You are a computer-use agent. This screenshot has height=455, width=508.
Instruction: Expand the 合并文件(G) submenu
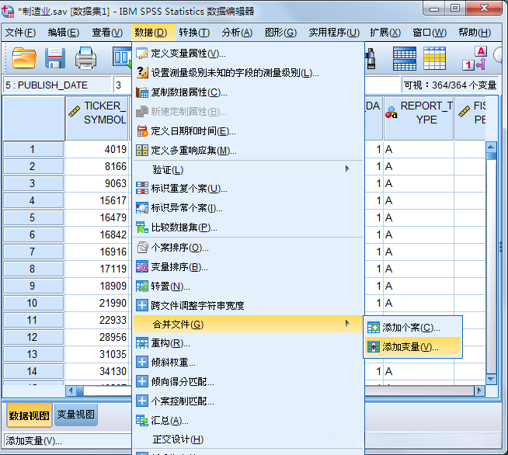248,324
